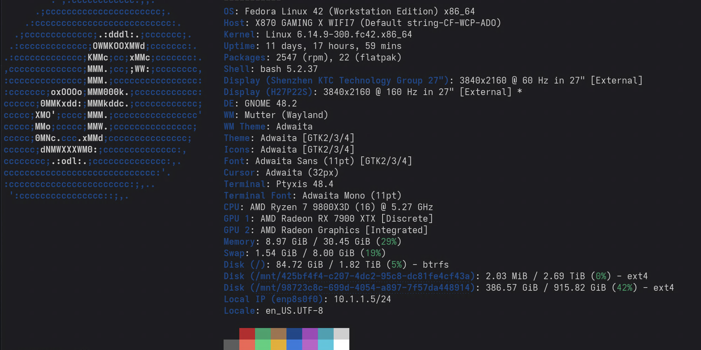Click the Shenzhen KTC Technology Group display line

pyautogui.click(x=433, y=81)
